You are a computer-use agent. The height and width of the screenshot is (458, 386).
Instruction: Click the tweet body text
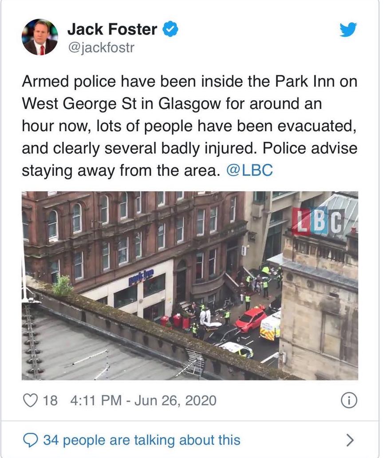(189, 126)
